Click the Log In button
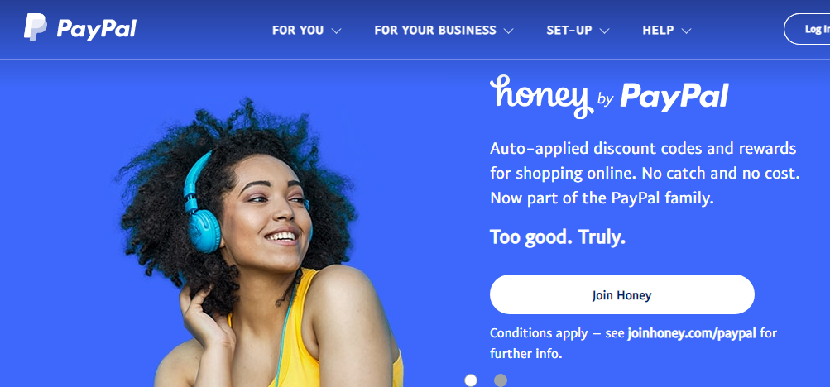This screenshot has width=830, height=387. [x=807, y=29]
